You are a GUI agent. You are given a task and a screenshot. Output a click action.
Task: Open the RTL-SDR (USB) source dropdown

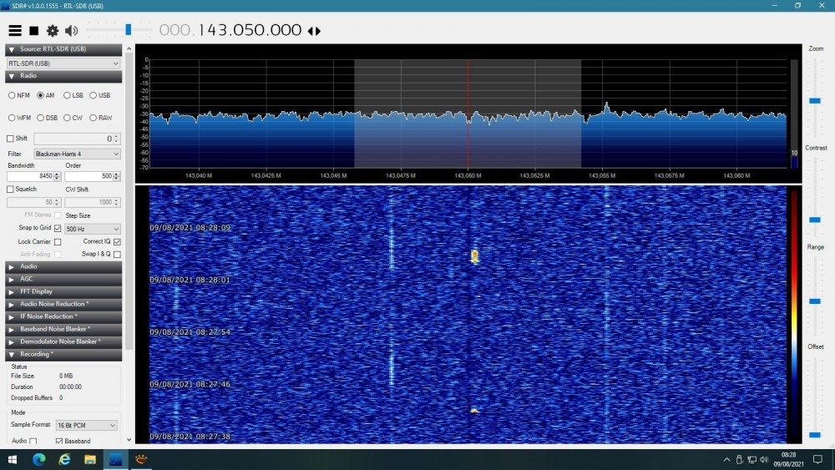pos(63,63)
